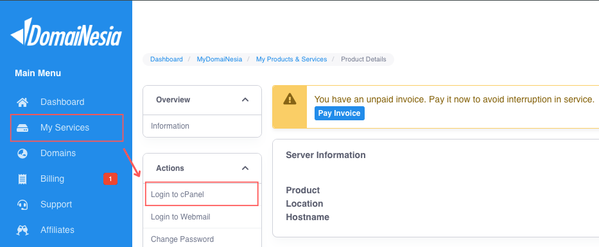Click the Support headset icon
599x247 pixels.
point(22,205)
